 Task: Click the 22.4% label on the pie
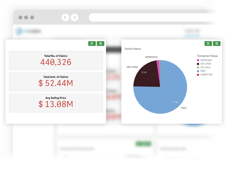tap(144, 72)
